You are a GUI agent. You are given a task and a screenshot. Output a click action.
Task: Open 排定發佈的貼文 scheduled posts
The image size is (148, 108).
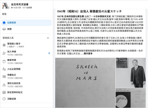(x=27, y=92)
